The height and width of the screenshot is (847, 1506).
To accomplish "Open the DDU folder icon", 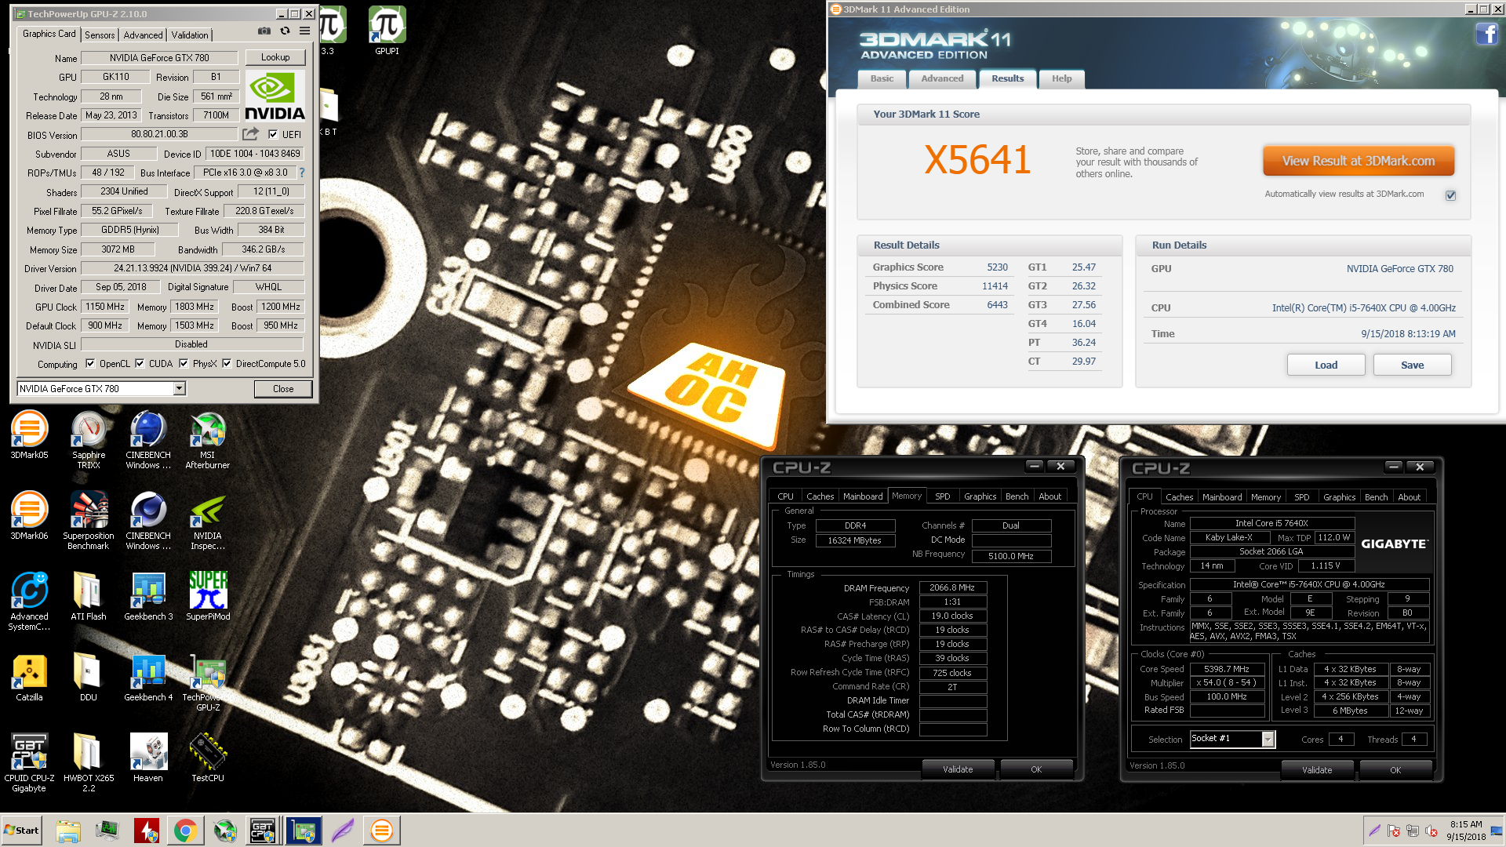I will (89, 678).
